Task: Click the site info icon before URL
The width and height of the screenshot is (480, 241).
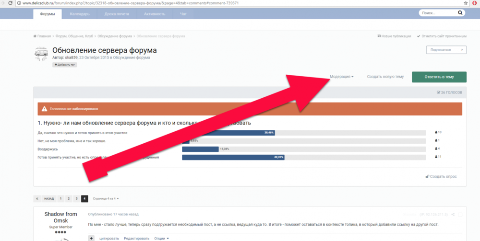Action: 19,3
